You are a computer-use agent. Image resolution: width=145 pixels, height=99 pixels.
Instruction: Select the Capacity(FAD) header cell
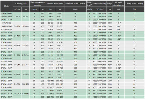21,4
